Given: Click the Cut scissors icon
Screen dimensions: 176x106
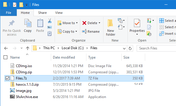Looking at the screenshot, I should click(x=50, y=21).
